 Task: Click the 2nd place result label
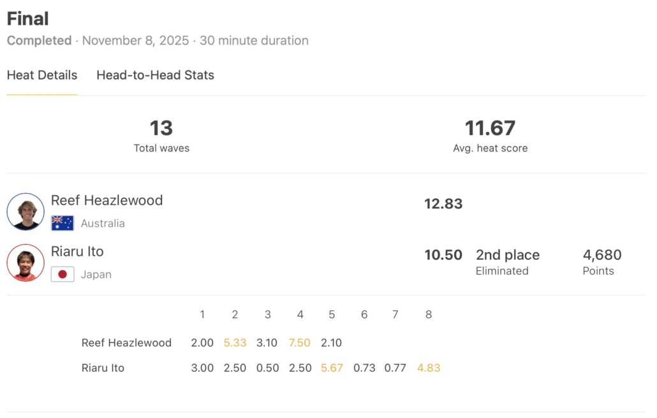pyautogui.click(x=508, y=255)
